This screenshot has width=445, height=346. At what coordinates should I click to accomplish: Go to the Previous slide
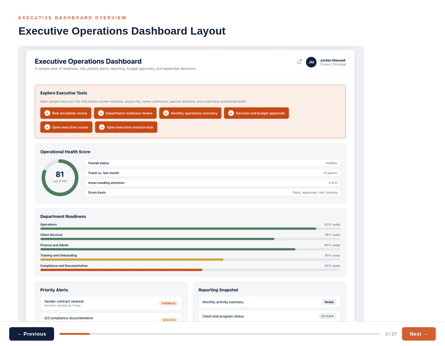point(31,334)
